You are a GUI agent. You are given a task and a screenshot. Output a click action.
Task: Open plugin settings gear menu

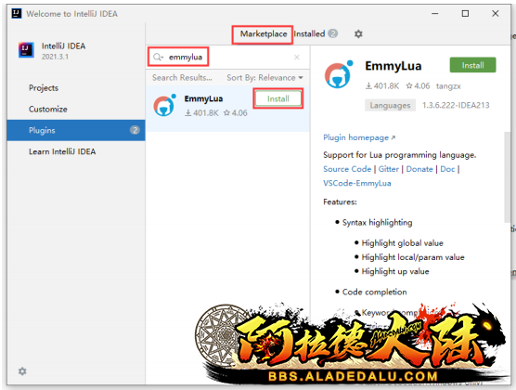point(358,34)
